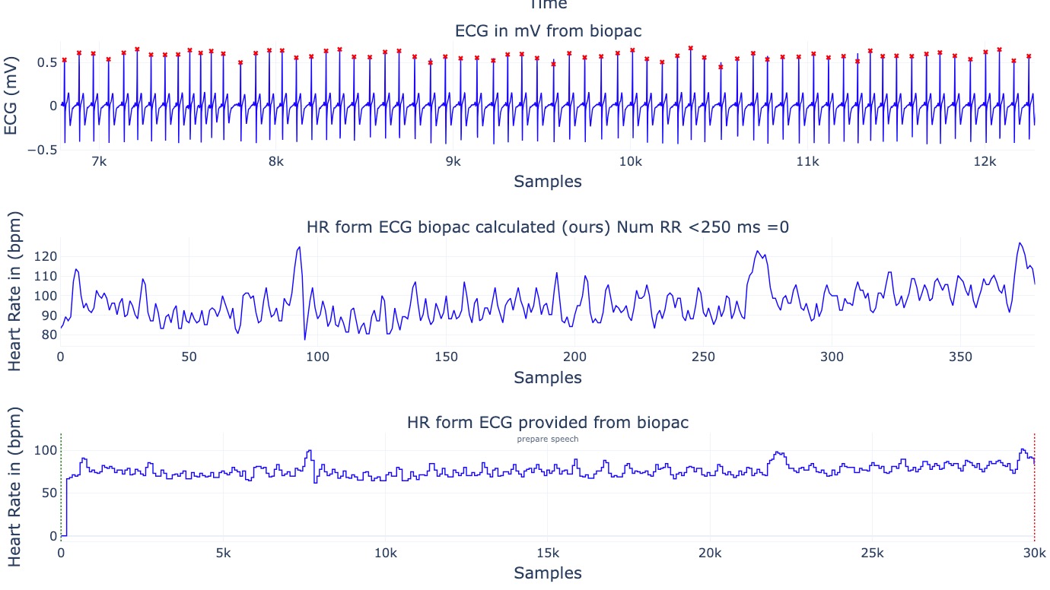Click the 7k tick on the ECG x-axis
Screen dimensions: 1050x590
tap(98, 161)
